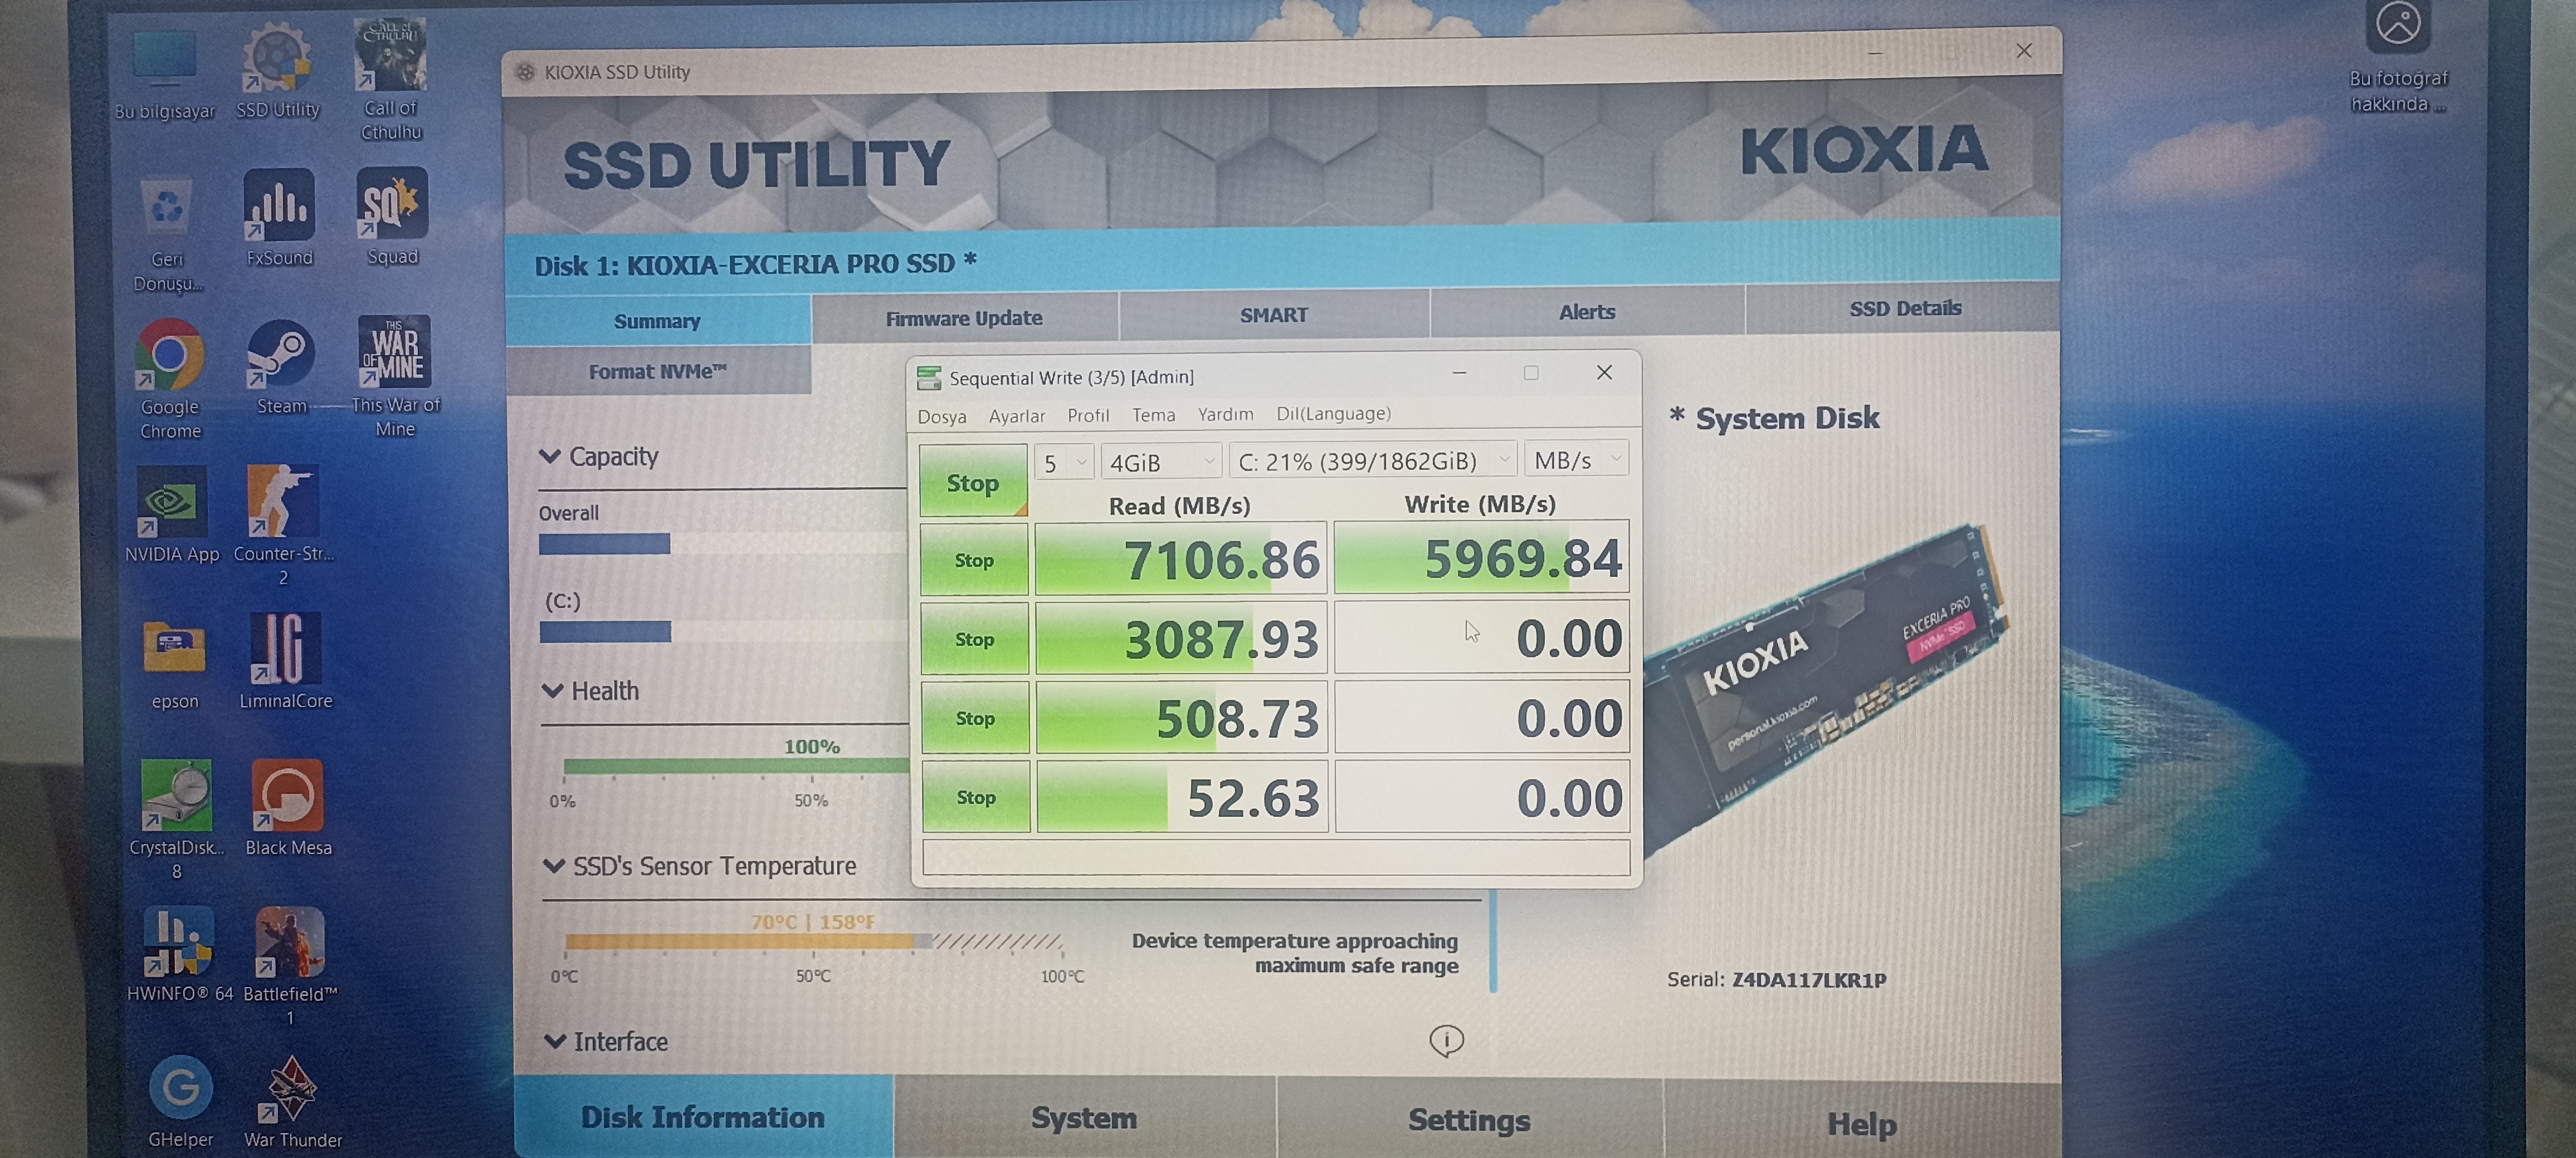Launch Squad game shortcut

tap(392, 216)
